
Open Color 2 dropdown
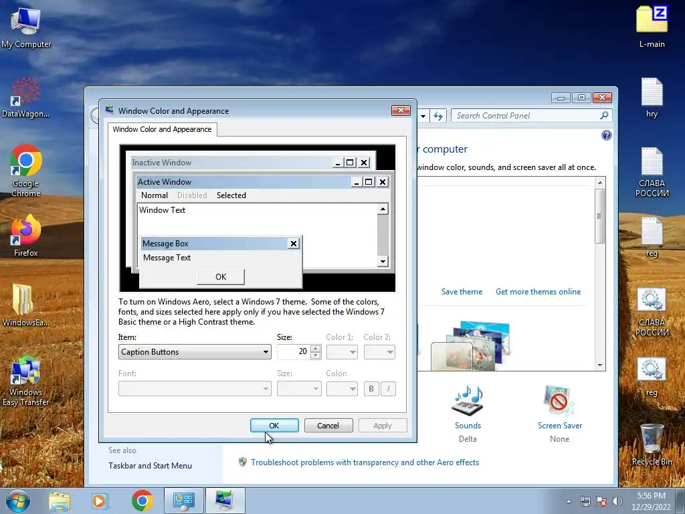(379, 352)
